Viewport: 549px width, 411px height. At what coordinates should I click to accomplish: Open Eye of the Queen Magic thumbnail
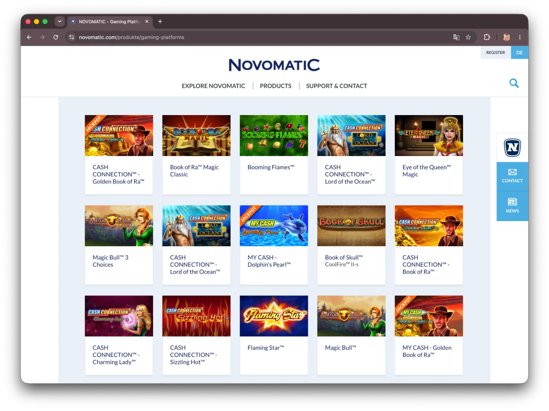click(429, 136)
